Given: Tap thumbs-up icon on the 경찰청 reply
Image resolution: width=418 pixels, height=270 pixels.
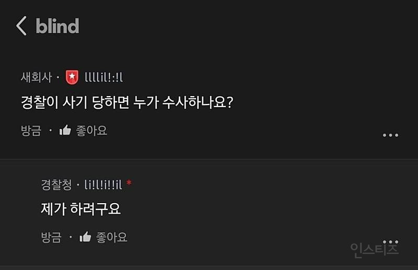Looking at the screenshot, I should (x=85, y=237).
